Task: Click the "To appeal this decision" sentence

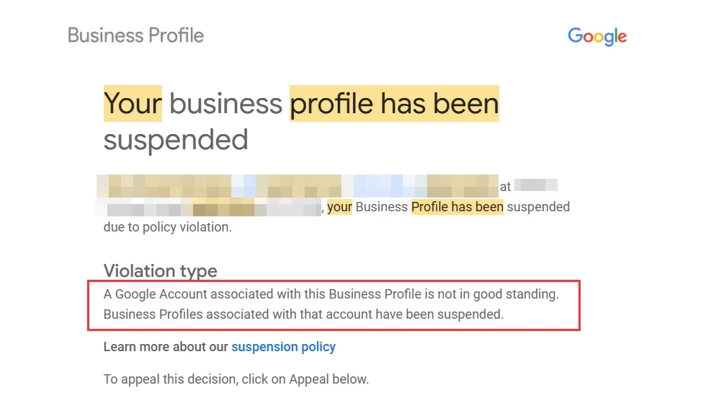Action: coord(236,379)
